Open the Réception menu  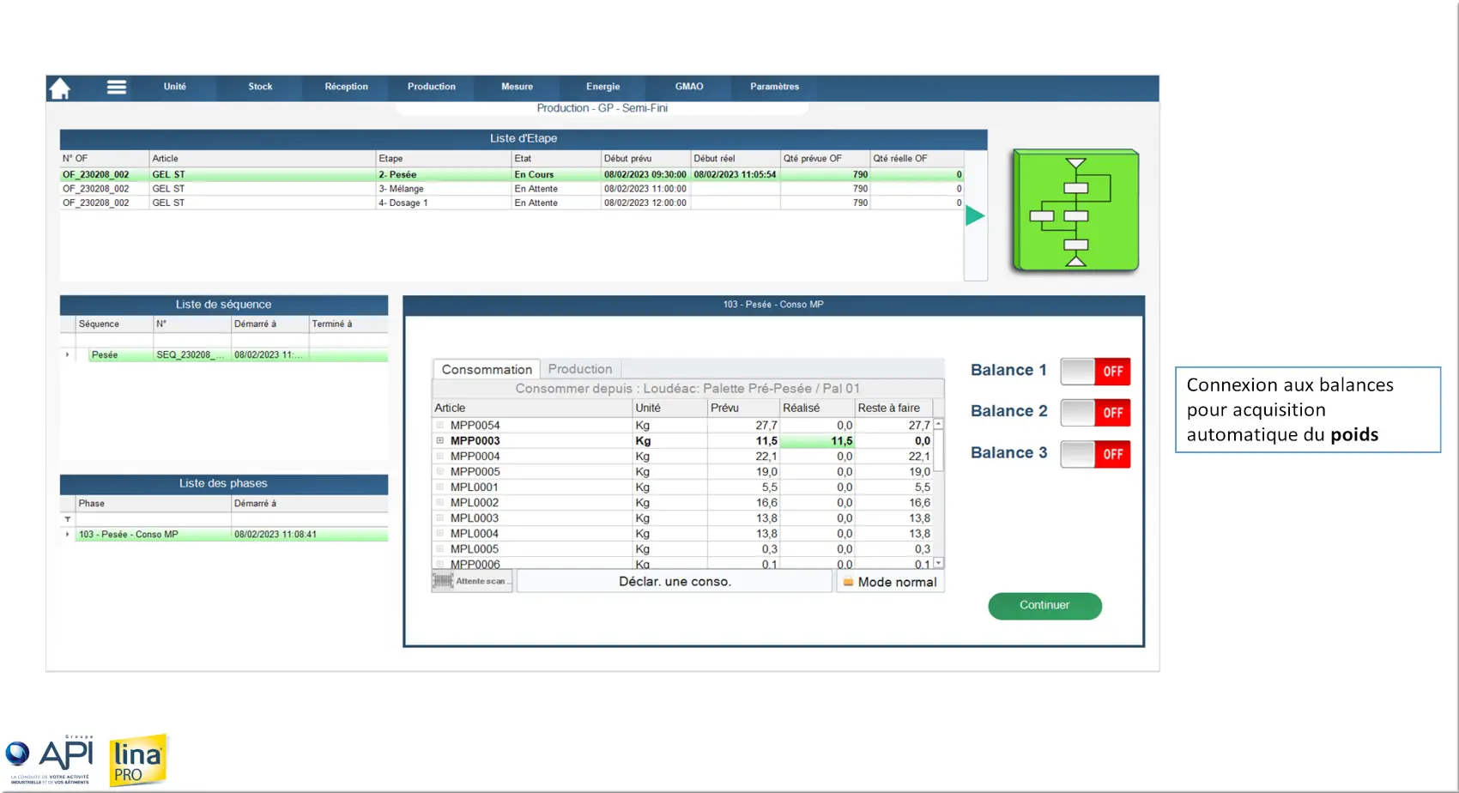coord(346,87)
